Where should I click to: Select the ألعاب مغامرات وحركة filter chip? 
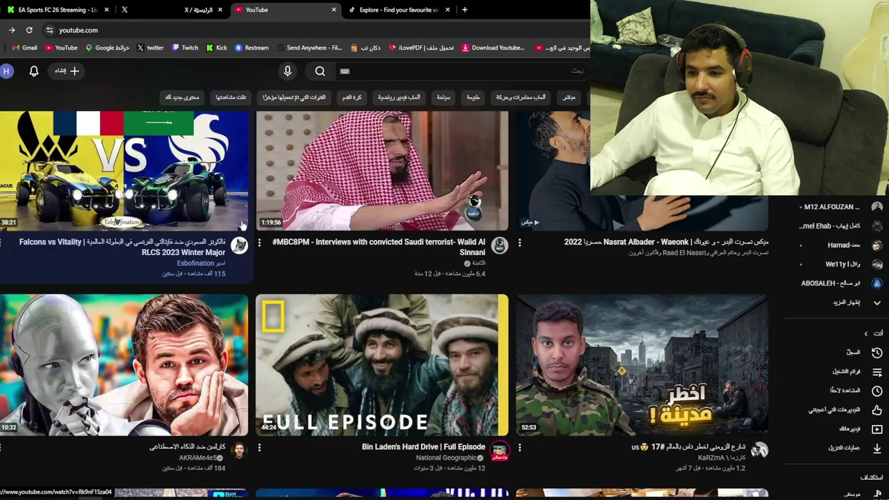(x=520, y=97)
